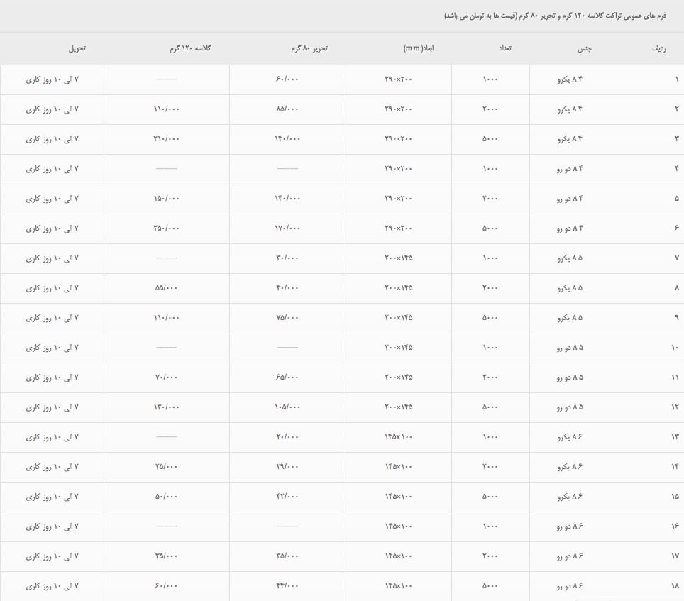Select 'A6 یکرو' material cell in row 13
The image size is (684, 601).
pyautogui.click(x=570, y=437)
